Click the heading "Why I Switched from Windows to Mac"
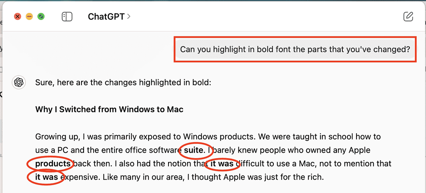The image size is (426, 193). tap(109, 110)
